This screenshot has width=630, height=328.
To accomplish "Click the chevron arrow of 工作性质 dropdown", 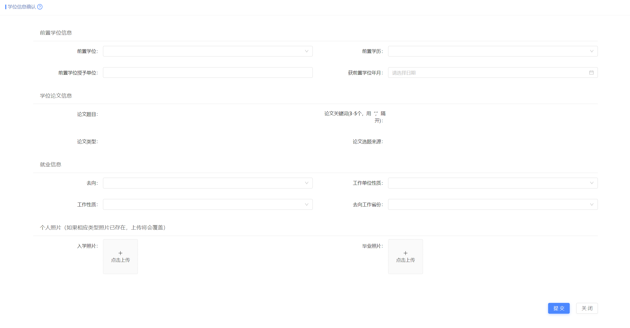I will click(306, 205).
